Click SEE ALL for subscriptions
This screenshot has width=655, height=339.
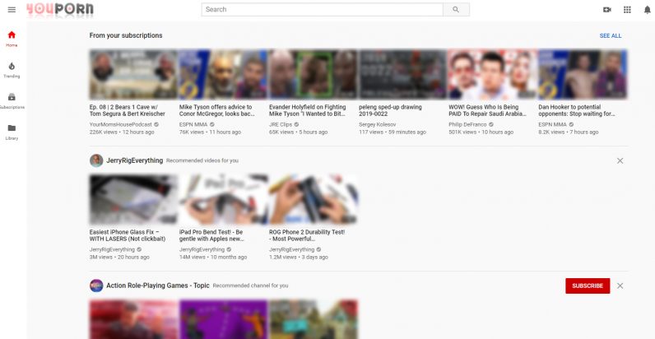(611, 36)
